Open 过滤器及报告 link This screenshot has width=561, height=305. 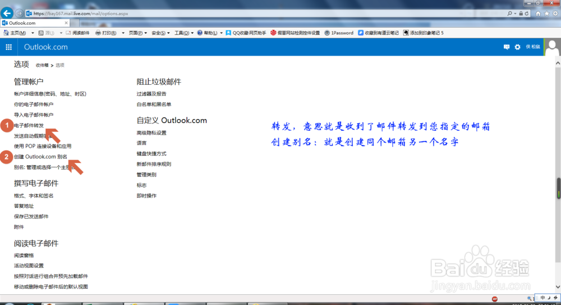151,94
